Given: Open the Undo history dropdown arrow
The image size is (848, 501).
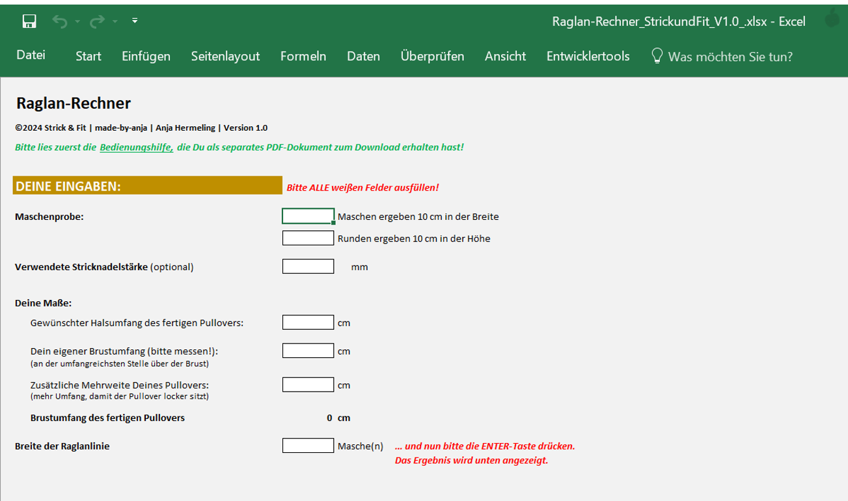Looking at the screenshot, I should click(x=77, y=22).
